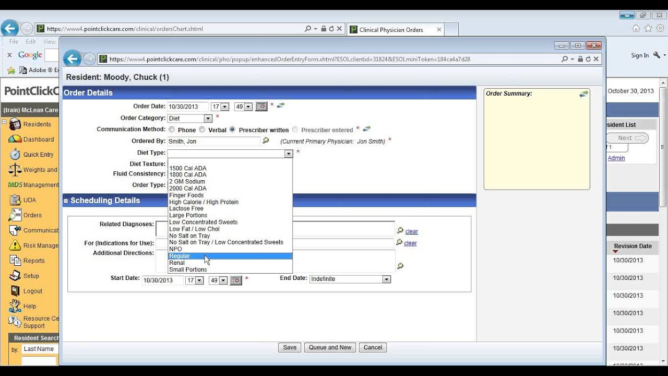Image resolution: width=668 pixels, height=376 pixels.
Task: Click the Queue and New button
Action: 330,347
